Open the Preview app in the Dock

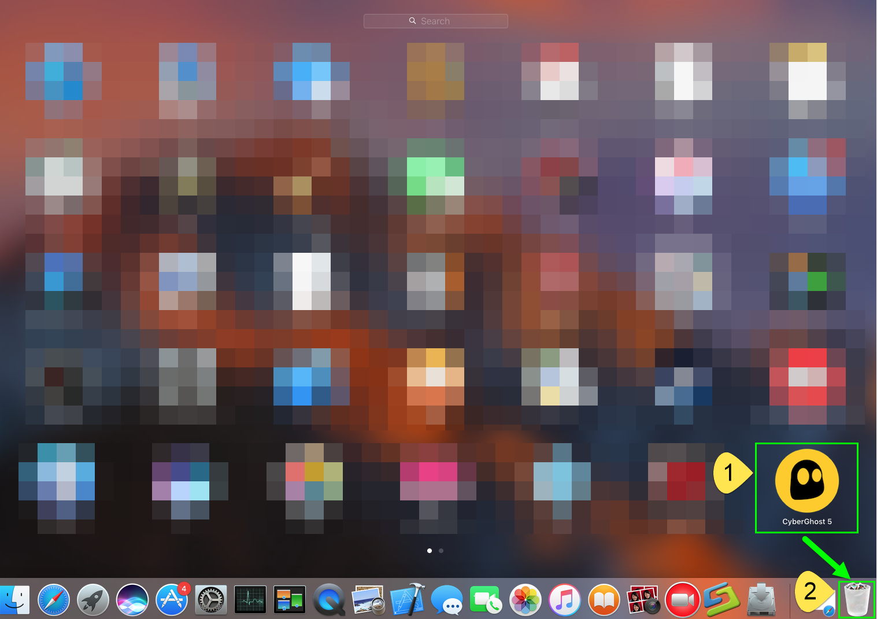pyautogui.click(x=368, y=600)
